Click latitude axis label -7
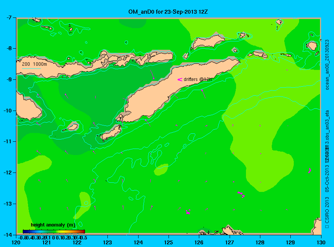The height and width of the screenshot is (247, 334). pos(9,17)
